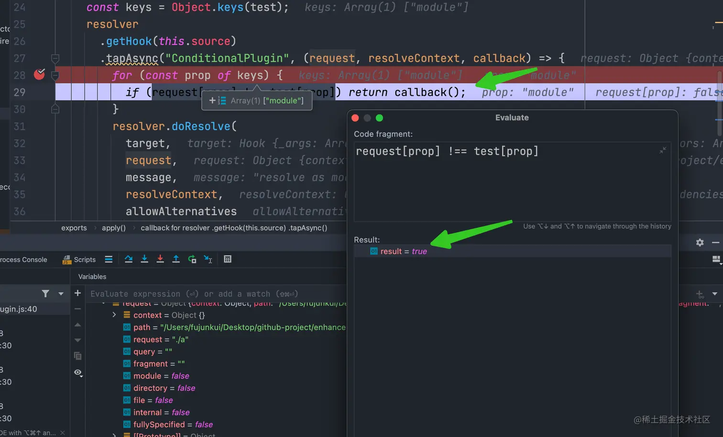Click the Show Execution Point icon
Viewport: 723px width, 437px height.
(x=109, y=259)
